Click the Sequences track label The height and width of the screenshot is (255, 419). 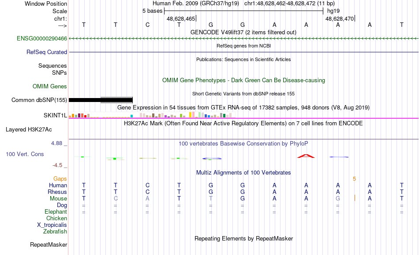click(52, 66)
